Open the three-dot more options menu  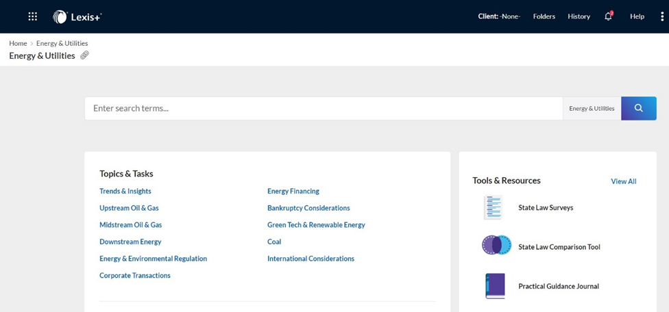pyautogui.click(x=661, y=16)
